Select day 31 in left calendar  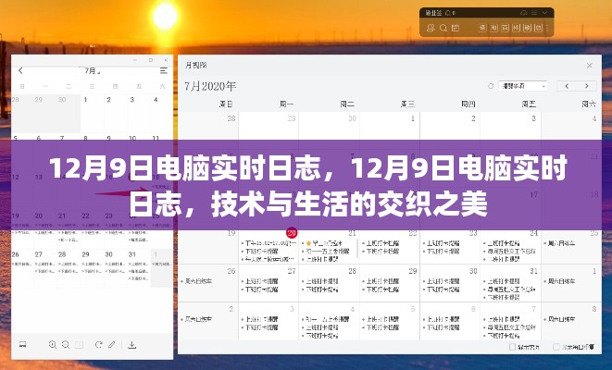(133, 253)
